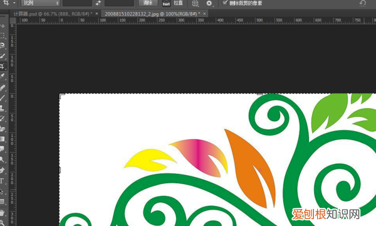Open the crop overlay grid options
The height and width of the screenshot is (226, 376).
click(x=196, y=3)
